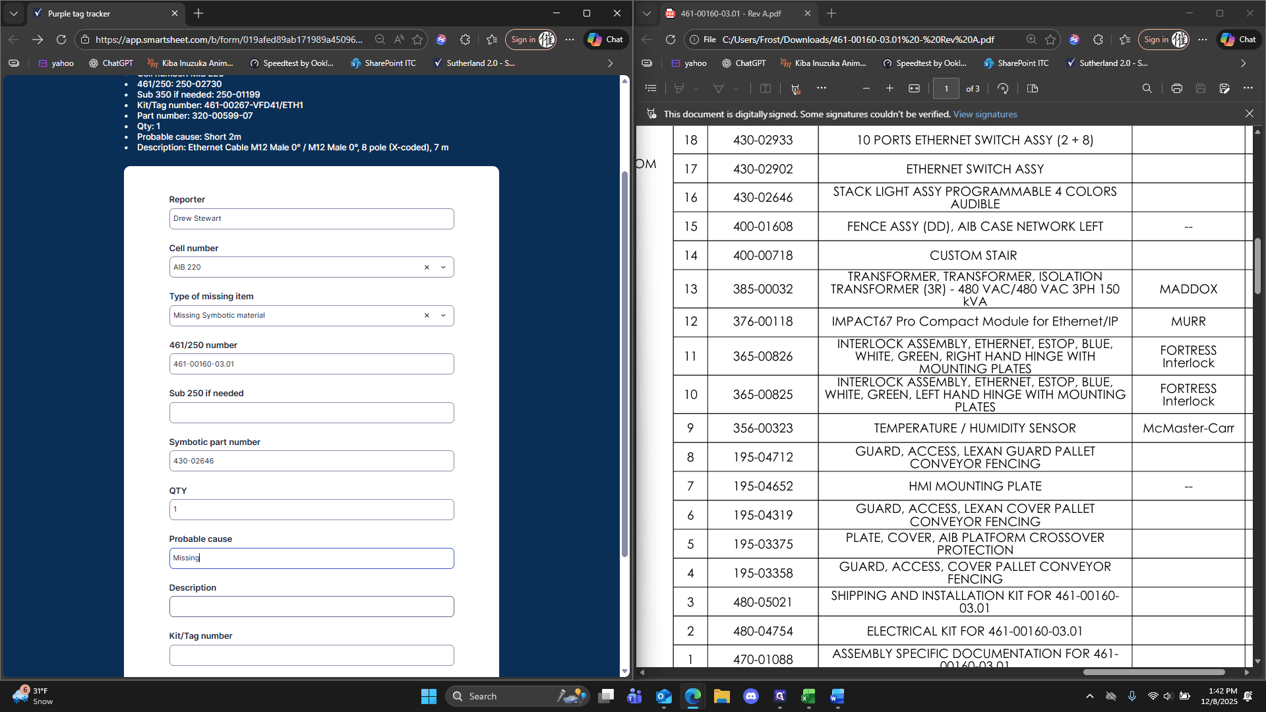Open SharePoint ITC bookmark in Smartsheet window
The image size is (1266, 712).
(x=383, y=63)
